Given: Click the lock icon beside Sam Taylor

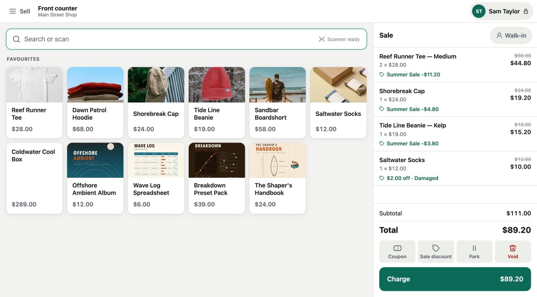Looking at the screenshot, I should tap(525, 11).
